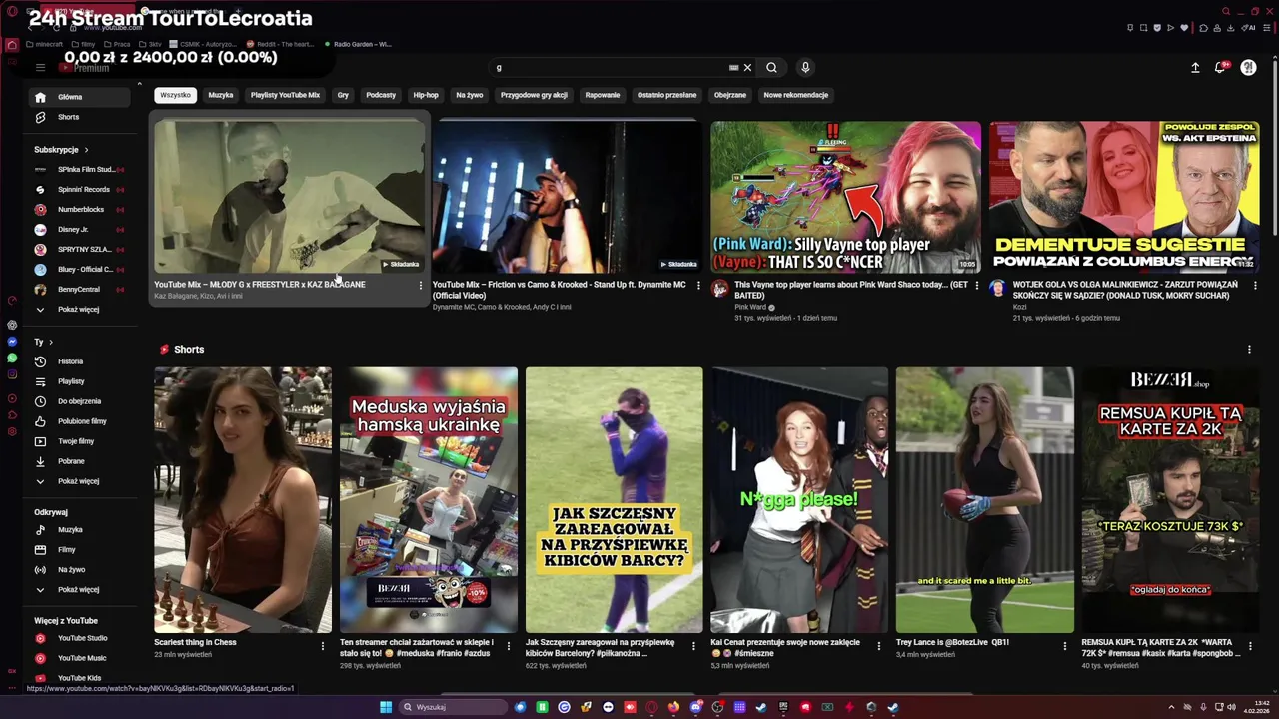This screenshot has width=1279, height=719.
Task: Open Firefox from the taskbar
Action: click(673, 707)
